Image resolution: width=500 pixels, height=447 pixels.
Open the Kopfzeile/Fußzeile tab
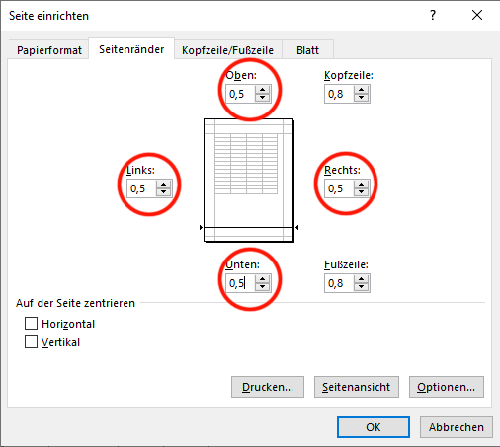click(227, 50)
